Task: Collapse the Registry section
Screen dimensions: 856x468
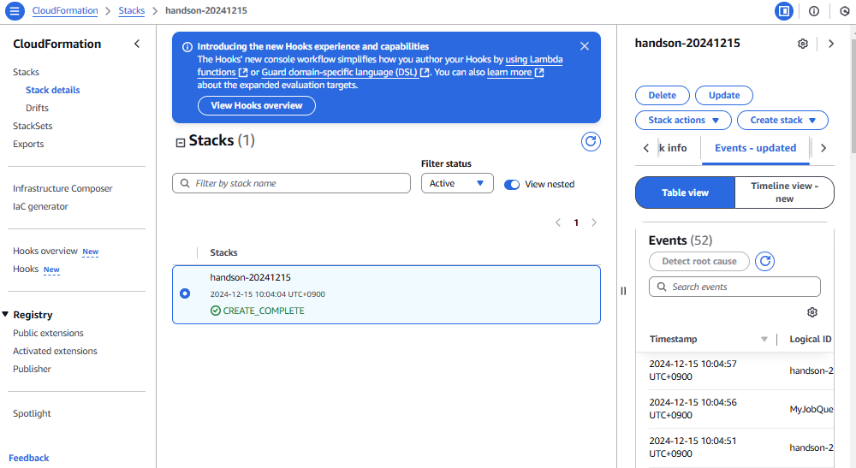Action: coord(5,314)
